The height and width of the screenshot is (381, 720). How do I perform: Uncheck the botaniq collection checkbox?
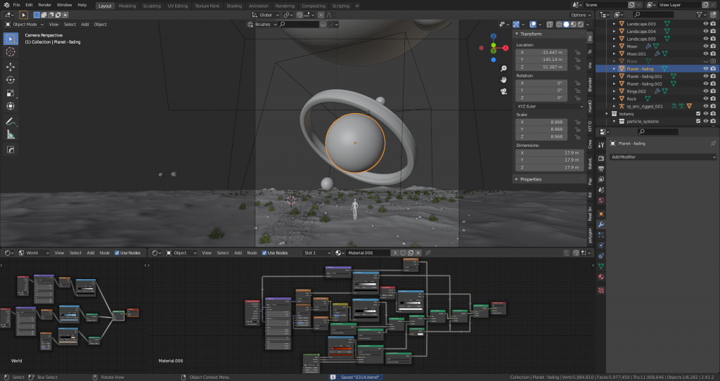point(698,114)
